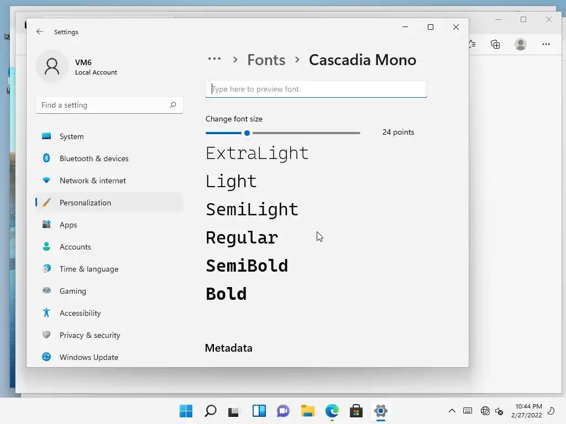Click the ExtraLight font sample
Viewport: 566px width, 424px height.
[257, 153]
